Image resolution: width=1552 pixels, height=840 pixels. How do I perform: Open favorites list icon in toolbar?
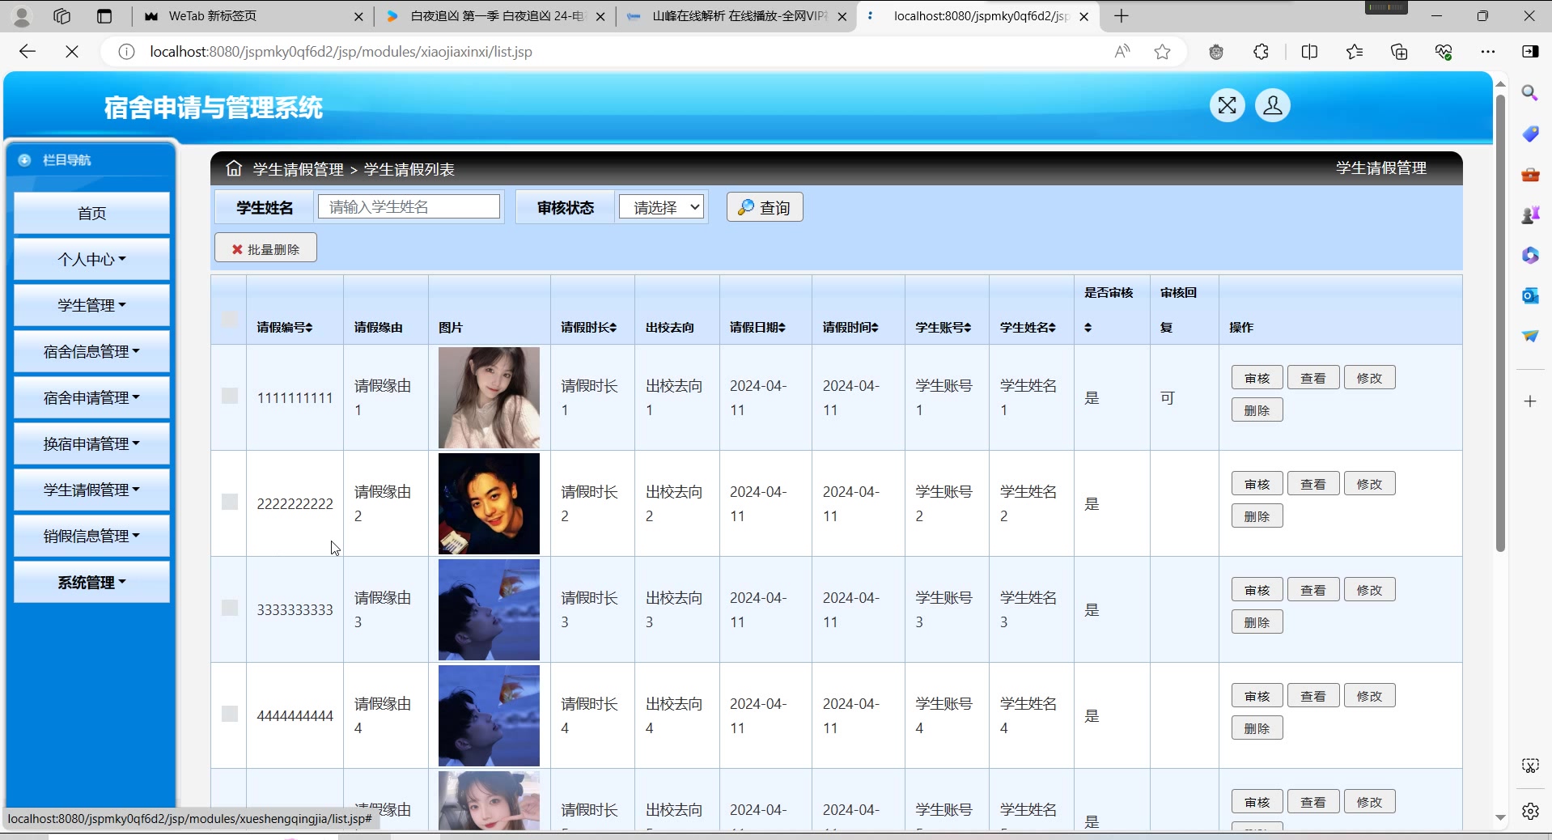click(1355, 52)
